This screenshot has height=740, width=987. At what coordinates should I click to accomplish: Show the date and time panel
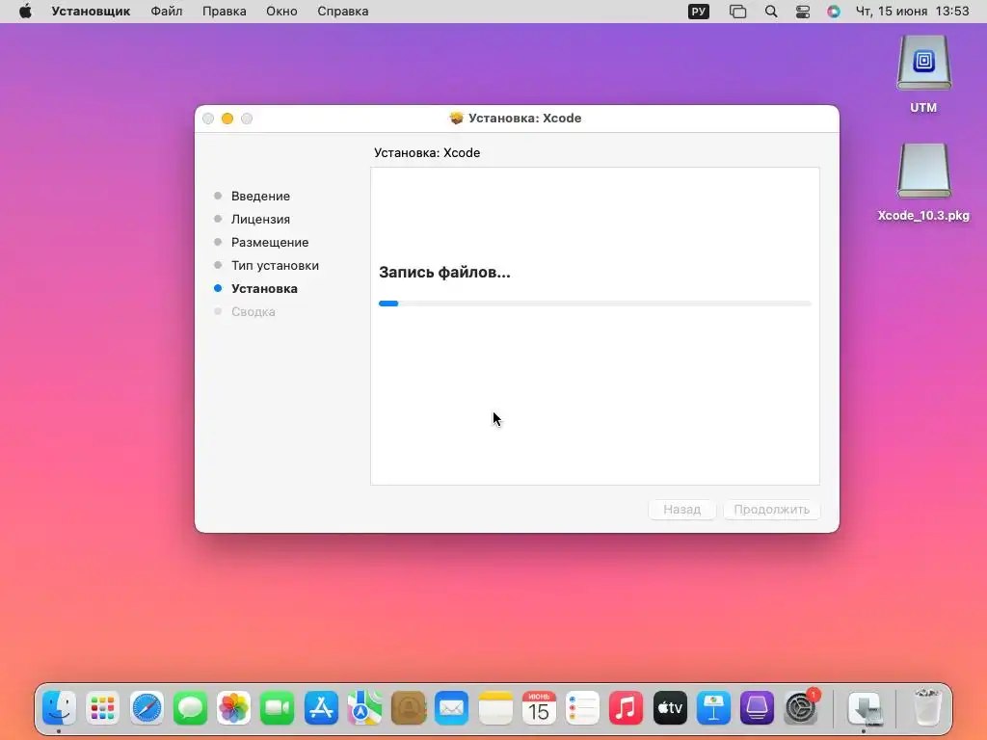[912, 12]
